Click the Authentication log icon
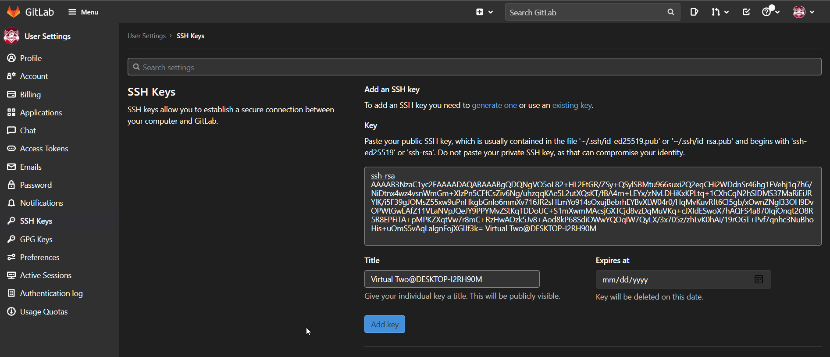This screenshot has width=830, height=357. point(11,293)
